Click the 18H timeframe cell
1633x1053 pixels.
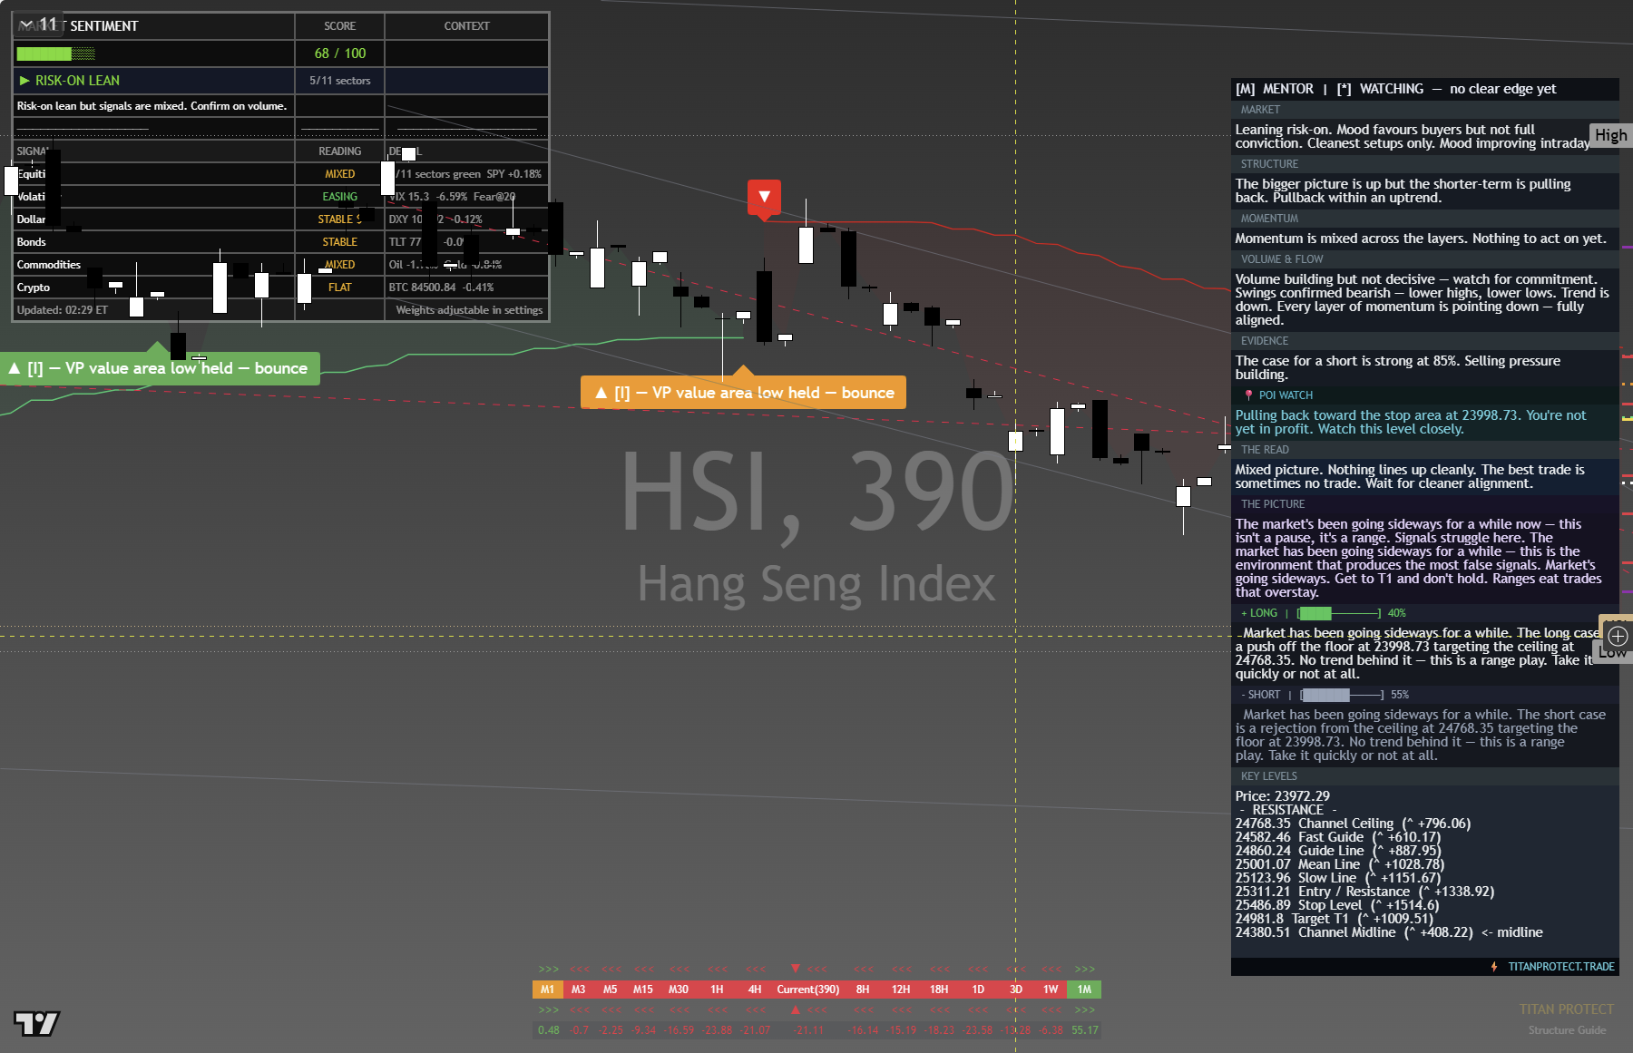point(939,990)
